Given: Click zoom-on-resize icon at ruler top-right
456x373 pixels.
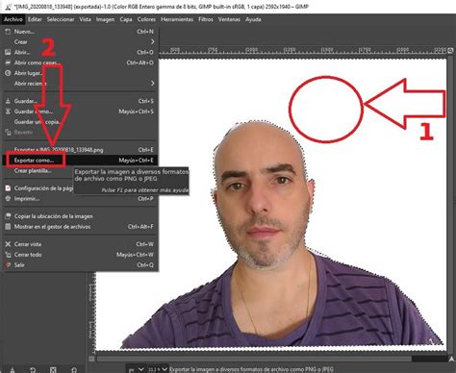Looking at the screenshot, I should point(451,50).
